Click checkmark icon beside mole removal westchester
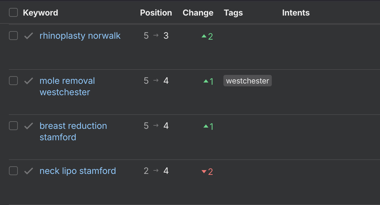The height and width of the screenshot is (205, 380). click(x=29, y=81)
